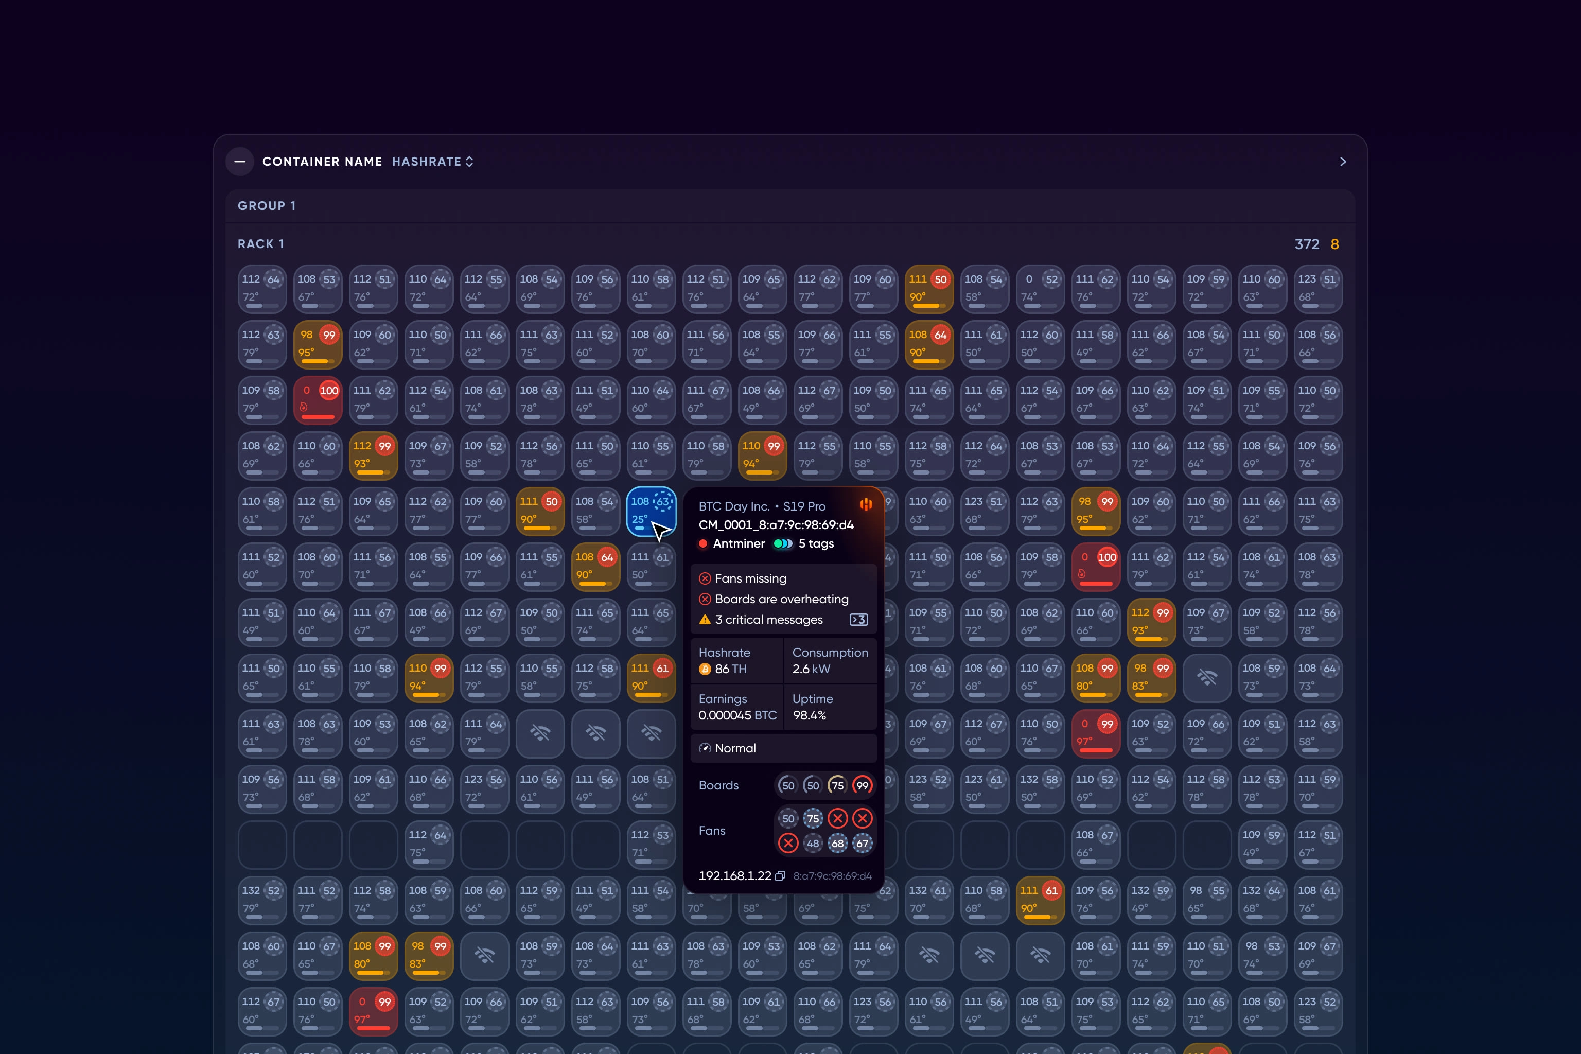The width and height of the screenshot is (1581, 1054).
Task: Select the RACK 1 label
Action: point(261,244)
